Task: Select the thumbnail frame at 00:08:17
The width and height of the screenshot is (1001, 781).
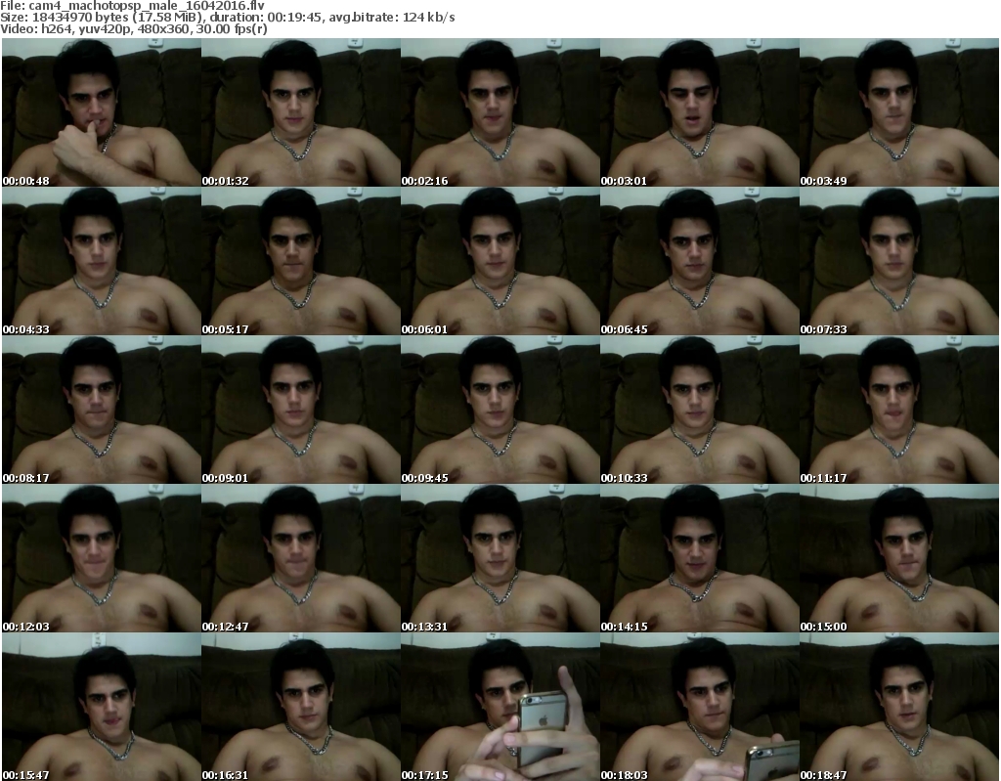Action: coord(102,410)
